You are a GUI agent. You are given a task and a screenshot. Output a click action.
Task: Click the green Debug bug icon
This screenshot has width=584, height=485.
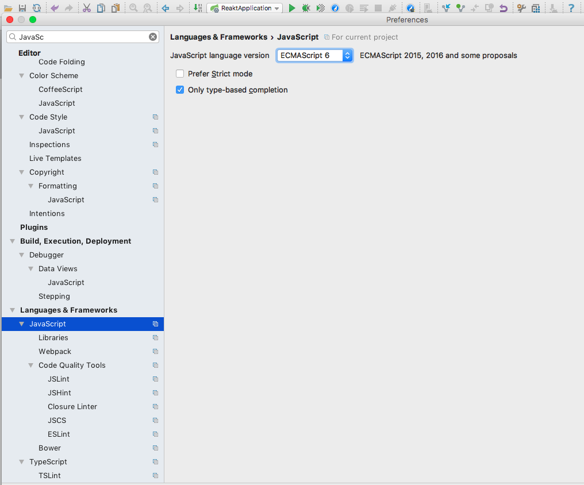(x=306, y=8)
